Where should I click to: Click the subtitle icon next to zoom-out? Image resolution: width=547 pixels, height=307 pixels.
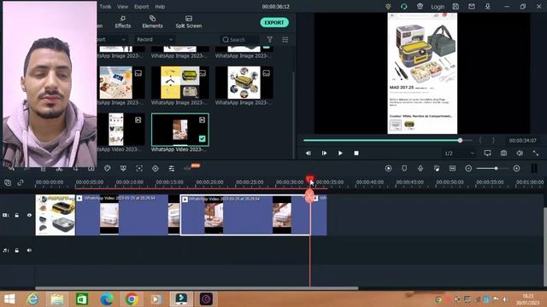(452, 169)
